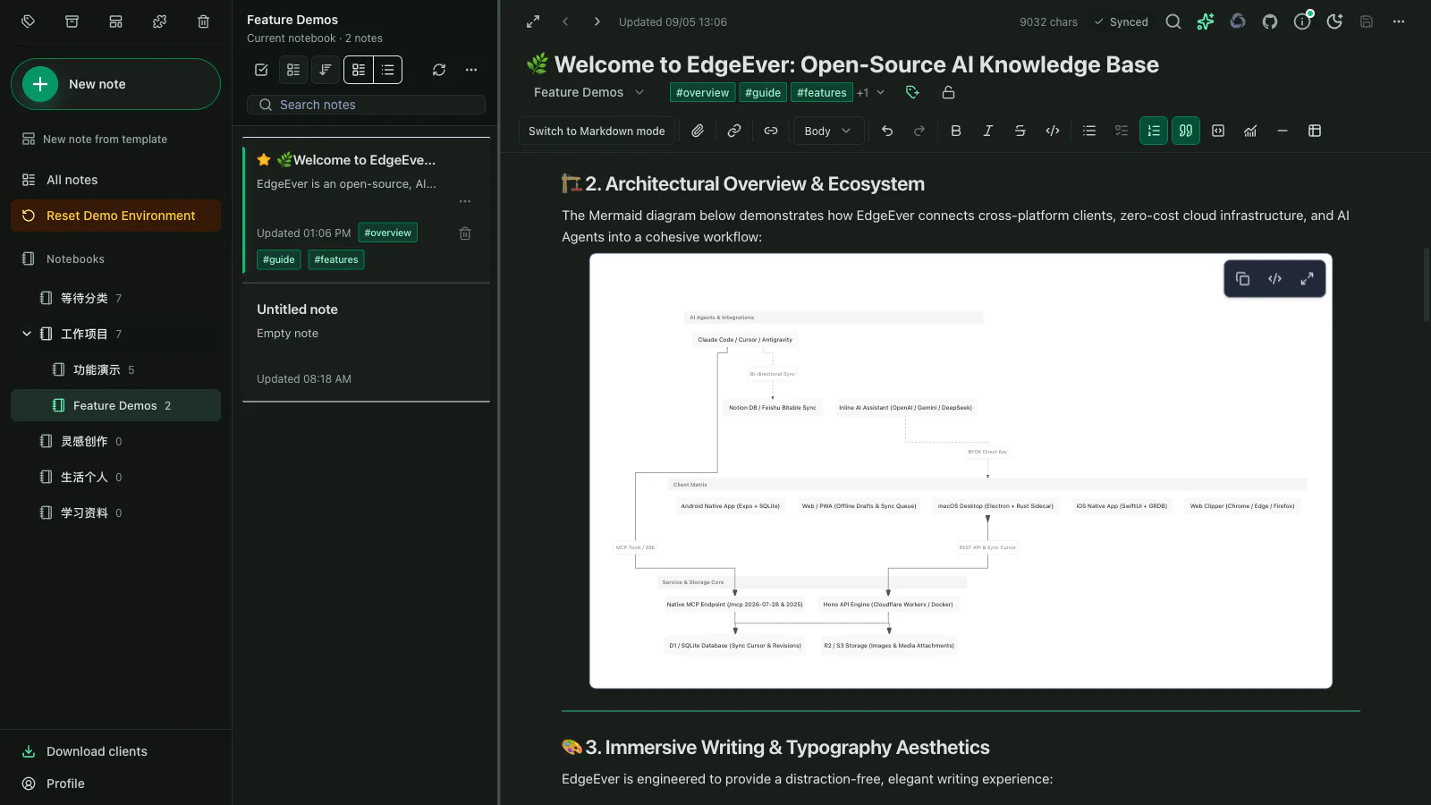This screenshot has width=1431, height=805.
Task: Open the Feature Demos notebook dropdown in editor
Action: [589, 92]
